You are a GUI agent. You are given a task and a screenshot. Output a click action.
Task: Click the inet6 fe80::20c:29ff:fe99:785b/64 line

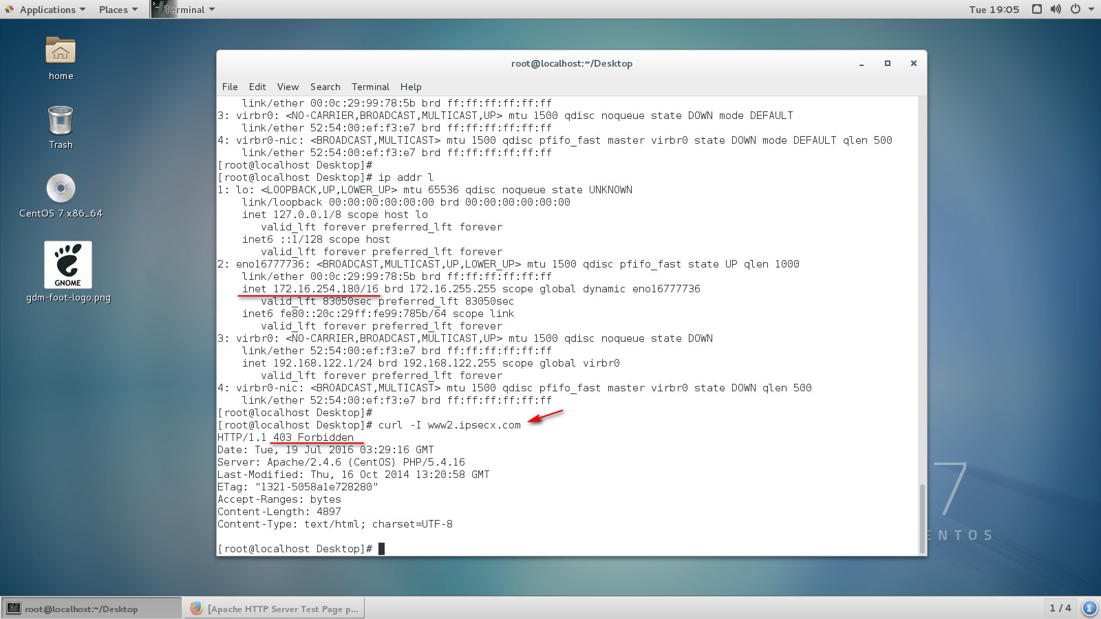(x=378, y=314)
